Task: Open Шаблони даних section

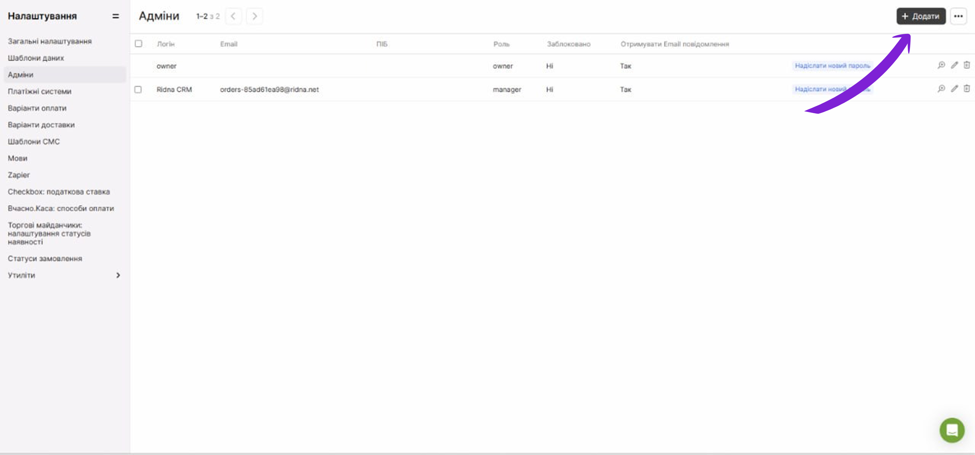Action: click(36, 58)
